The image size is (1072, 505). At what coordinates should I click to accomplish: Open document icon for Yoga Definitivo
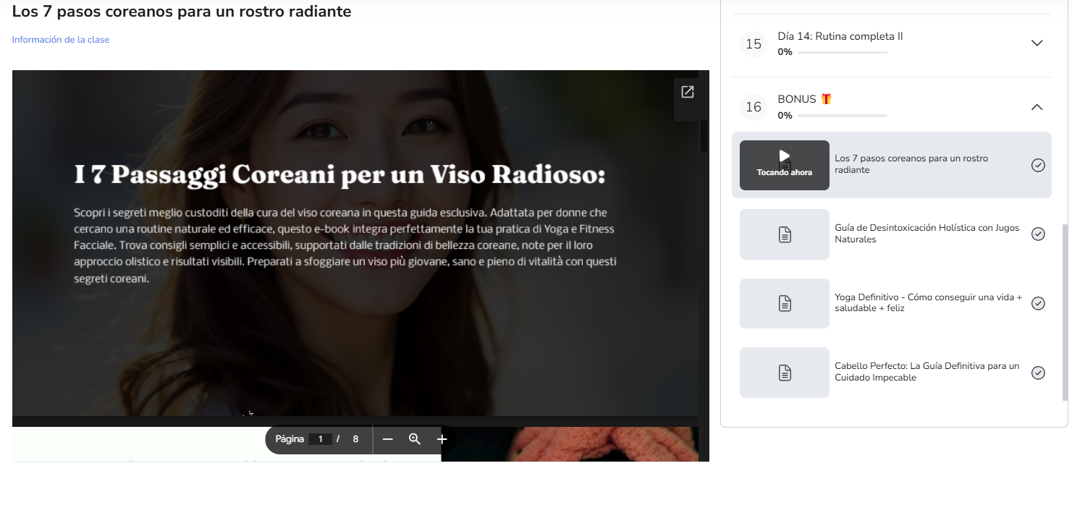(x=784, y=303)
